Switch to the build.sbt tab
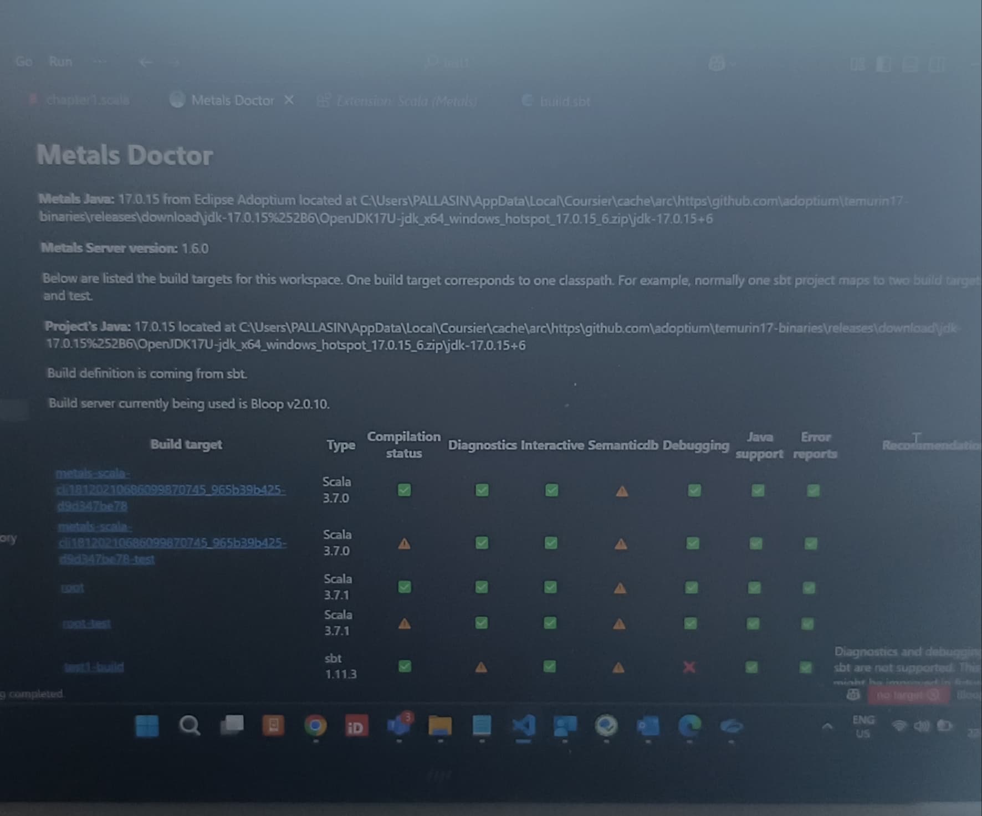The height and width of the screenshot is (816, 982). (564, 101)
